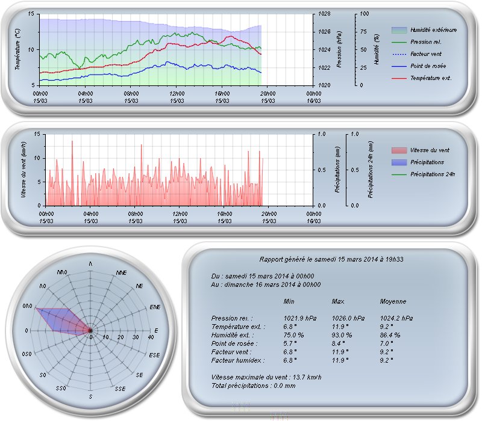Click the Vitesse du vent legend swatch
Image resolution: width=482 pixels, height=421 pixels.
tap(399, 150)
